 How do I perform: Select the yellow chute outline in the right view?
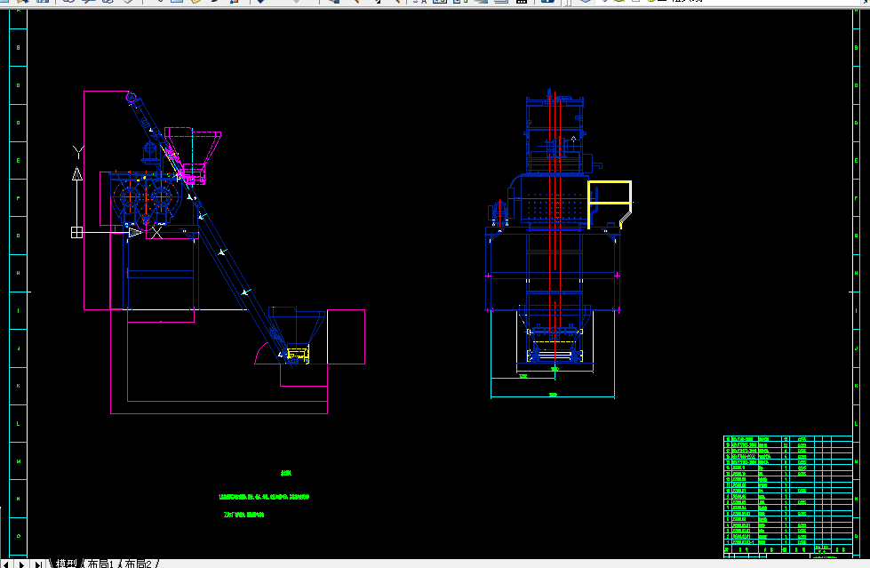[x=610, y=204]
